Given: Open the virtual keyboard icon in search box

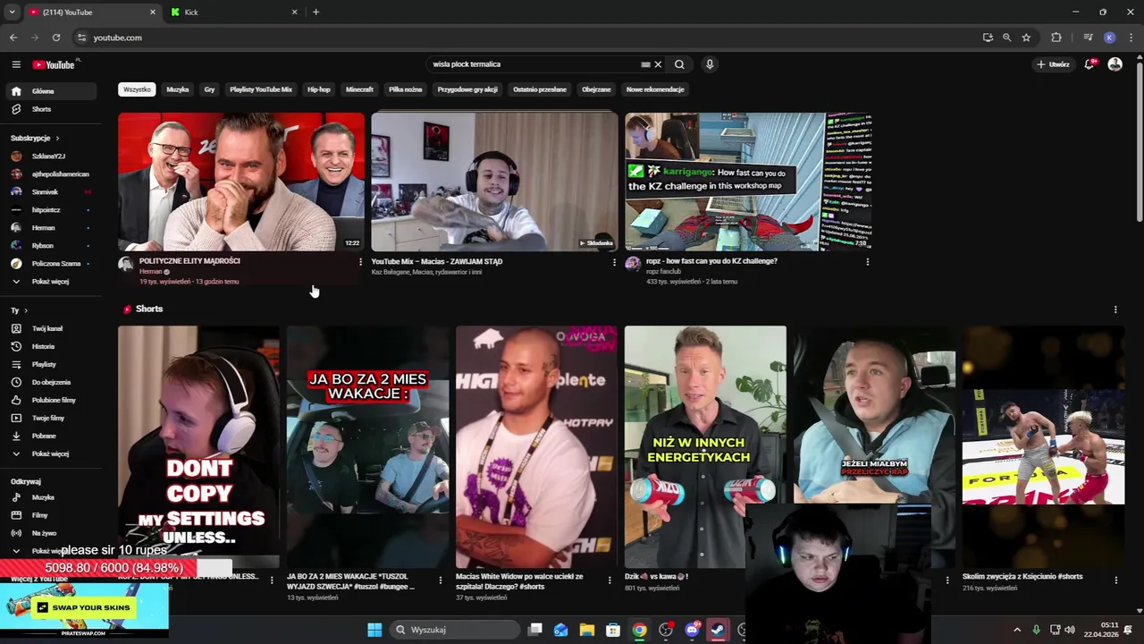Looking at the screenshot, I should tap(645, 64).
